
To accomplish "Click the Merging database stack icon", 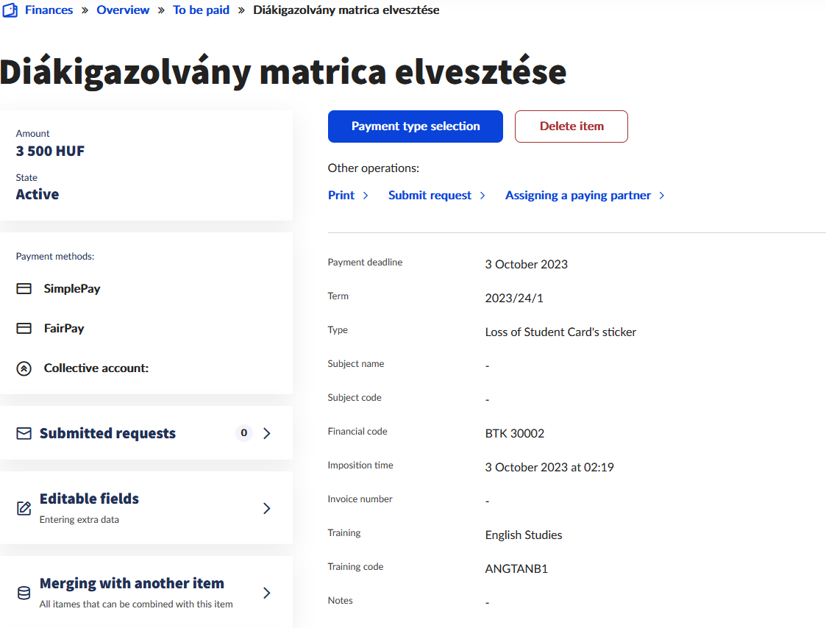I will pos(24,593).
